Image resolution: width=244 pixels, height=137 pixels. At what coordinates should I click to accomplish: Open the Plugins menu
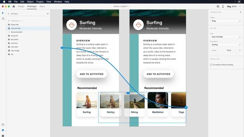point(40,2)
